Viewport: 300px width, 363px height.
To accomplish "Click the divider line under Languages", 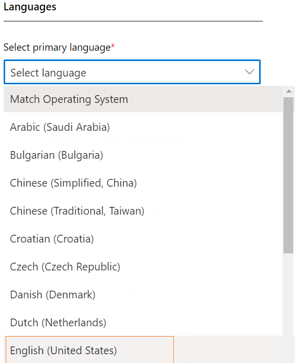I will 133,21.
